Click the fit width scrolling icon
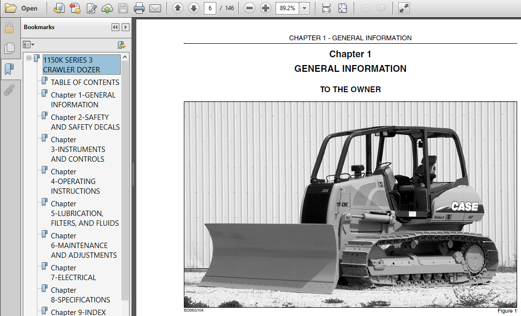This screenshot has height=316, width=521. (x=326, y=8)
